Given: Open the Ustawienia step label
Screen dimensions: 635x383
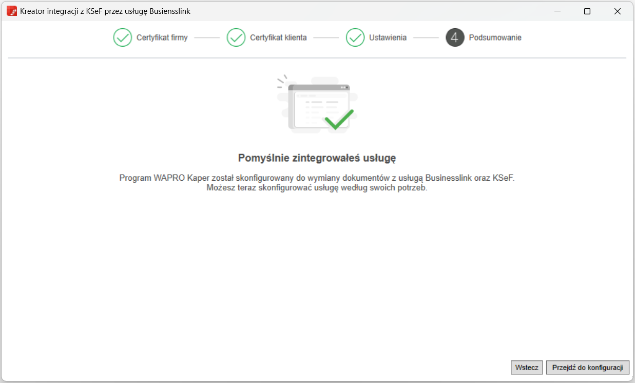Looking at the screenshot, I should (388, 37).
